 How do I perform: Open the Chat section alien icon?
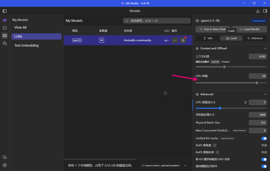click(x=5, y=20)
